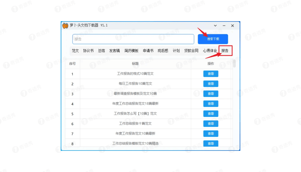This screenshot has width=301, height=172.
Task: Click the 搜索下载 button
Action: (x=213, y=39)
